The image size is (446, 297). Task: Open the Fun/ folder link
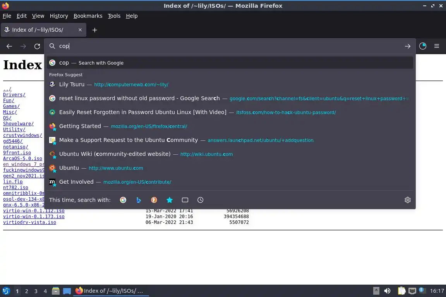pos(9,101)
